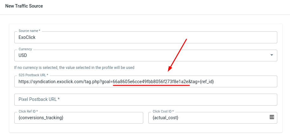The width and height of the screenshot is (290, 136).
Task: Click the {actual_cost} value text
Action: coord(165,118)
